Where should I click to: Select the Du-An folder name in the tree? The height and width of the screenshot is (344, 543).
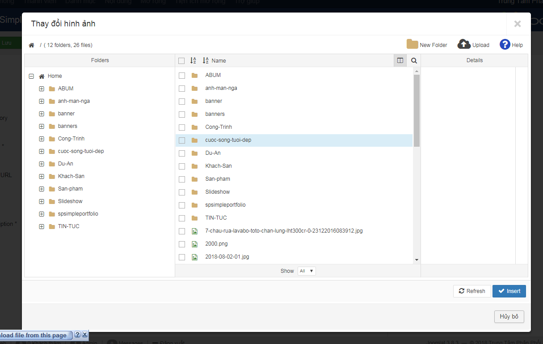click(66, 164)
